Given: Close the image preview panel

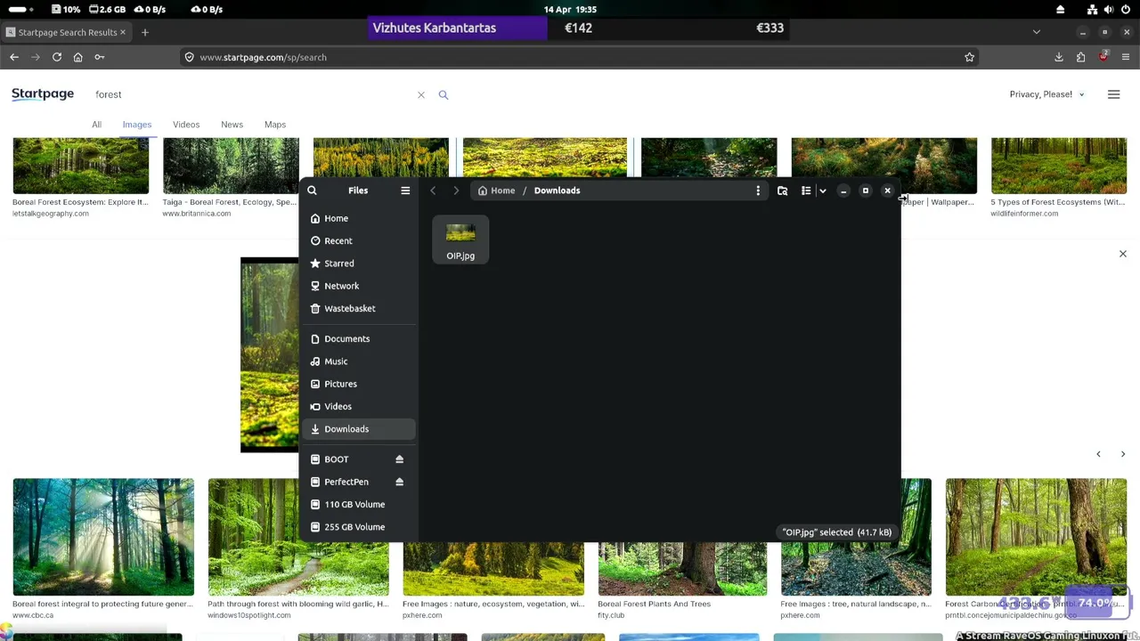Looking at the screenshot, I should click(x=1123, y=254).
